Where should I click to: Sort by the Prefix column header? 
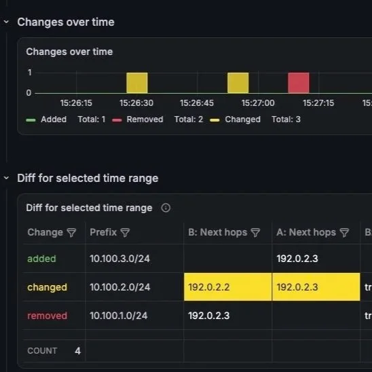coord(103,232)
